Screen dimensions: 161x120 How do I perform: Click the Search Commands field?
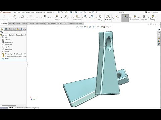[x=153, y=13]
